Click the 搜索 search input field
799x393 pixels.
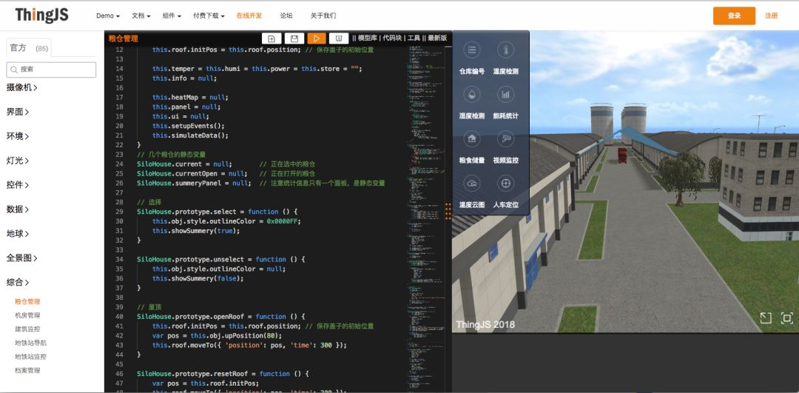click(51, 70)
